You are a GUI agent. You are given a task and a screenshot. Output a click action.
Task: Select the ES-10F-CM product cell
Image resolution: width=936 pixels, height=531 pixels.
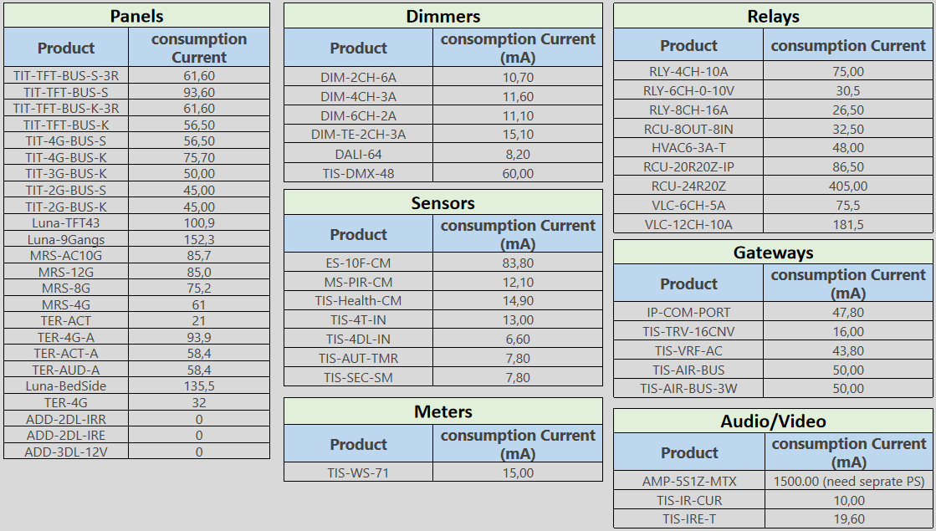358,263
